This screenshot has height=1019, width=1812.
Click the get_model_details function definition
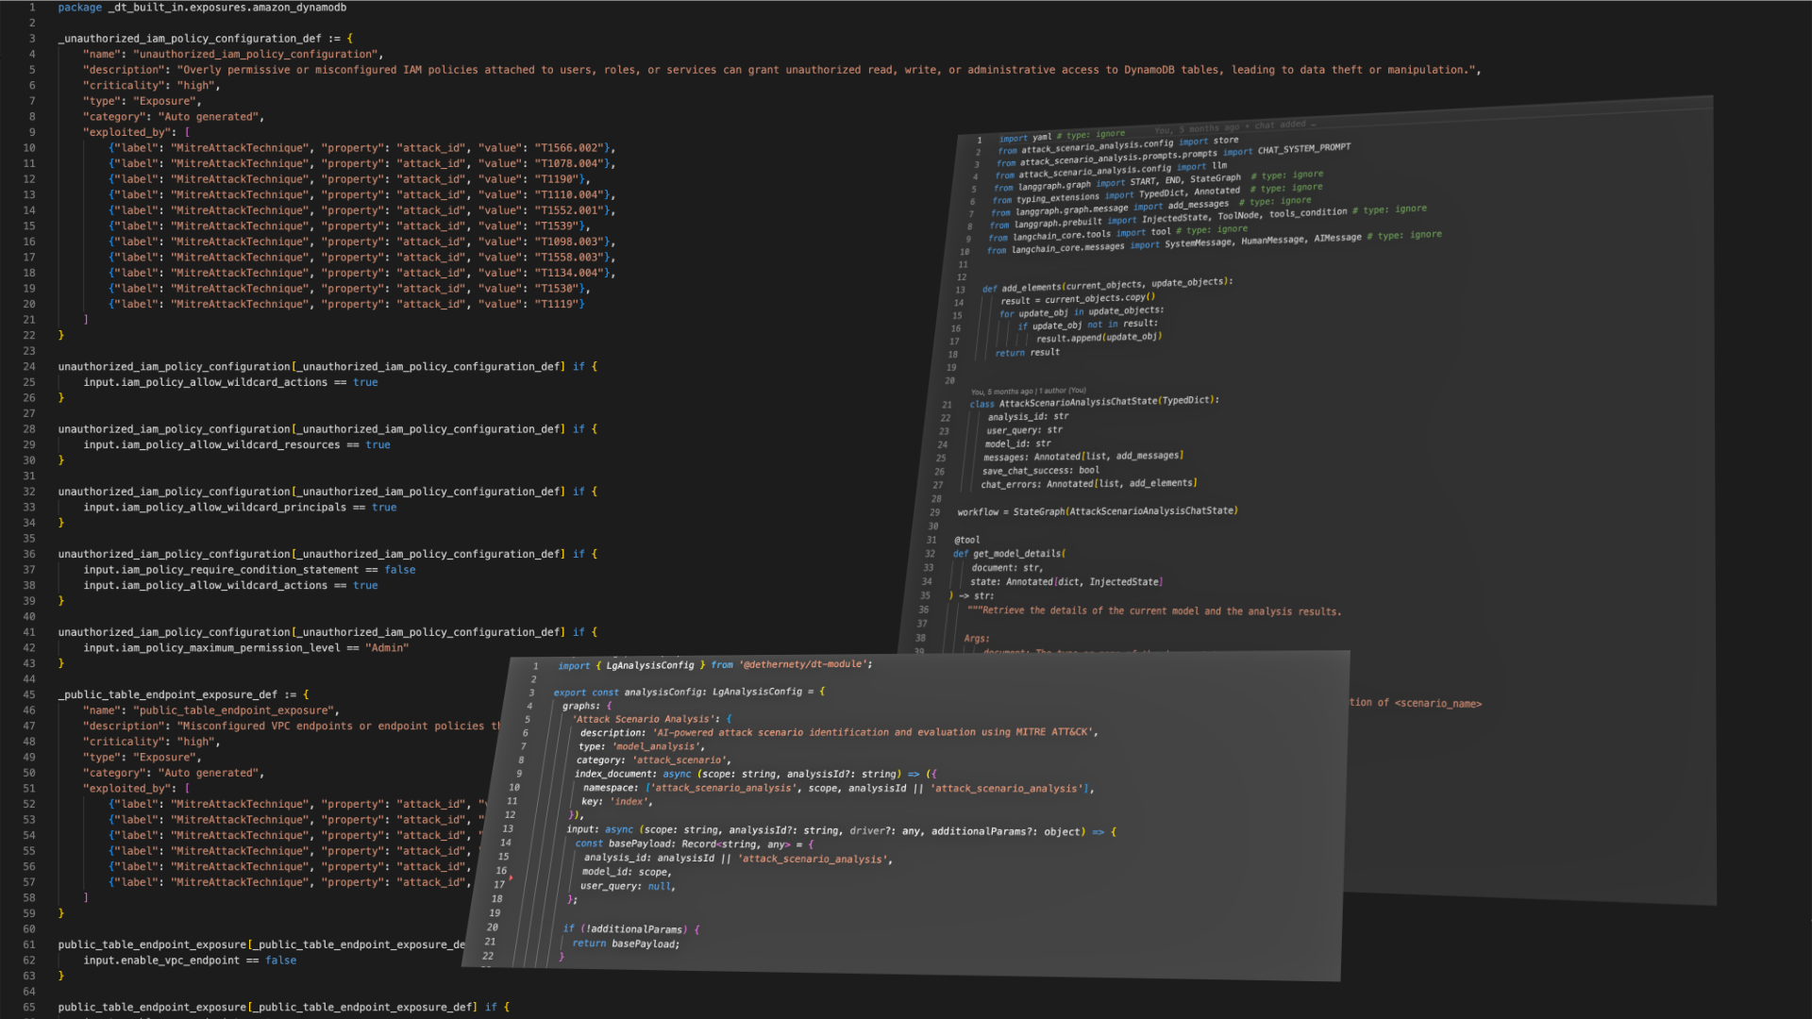tap(1017, 554)
